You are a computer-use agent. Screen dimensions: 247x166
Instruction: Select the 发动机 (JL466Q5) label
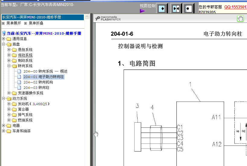33,104
